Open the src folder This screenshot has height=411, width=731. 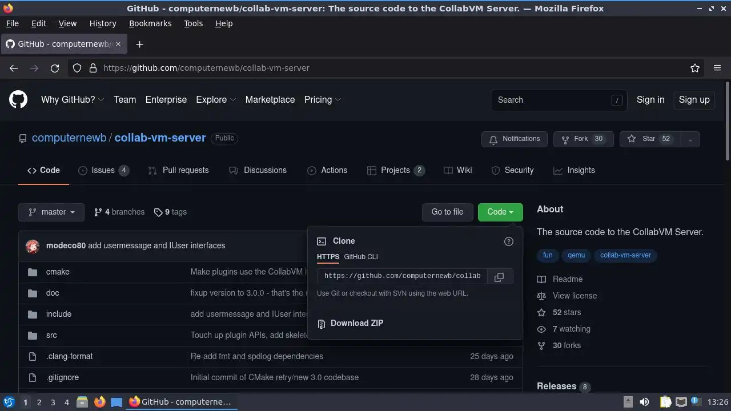51,336
